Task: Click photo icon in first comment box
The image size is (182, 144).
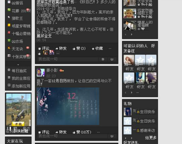Action: pyautogui.click(x=103, y=59)
